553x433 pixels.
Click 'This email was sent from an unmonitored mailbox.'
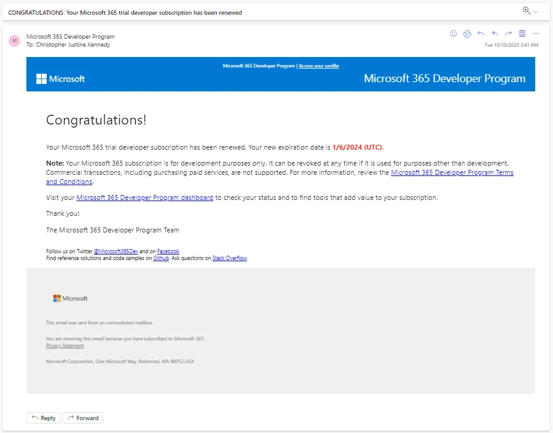[x=100, y=323]
